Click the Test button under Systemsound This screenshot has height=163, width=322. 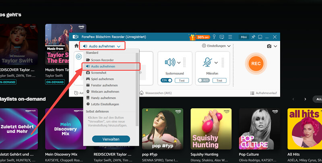(x=182, y=80)
